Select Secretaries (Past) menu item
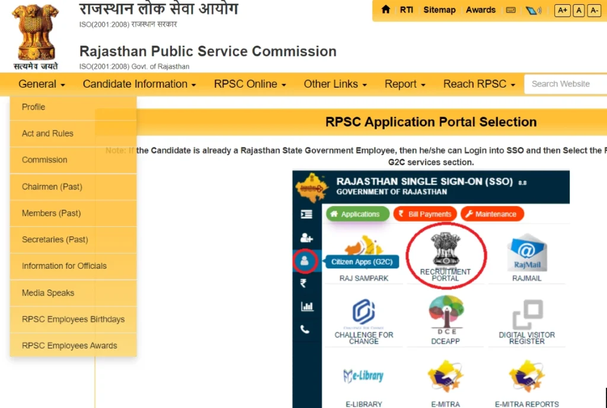Image resolution: width=607 pixels, height=408 pixels. tap(73, 239)
